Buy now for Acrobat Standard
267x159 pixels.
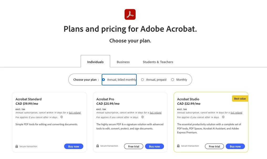point(74,146)
